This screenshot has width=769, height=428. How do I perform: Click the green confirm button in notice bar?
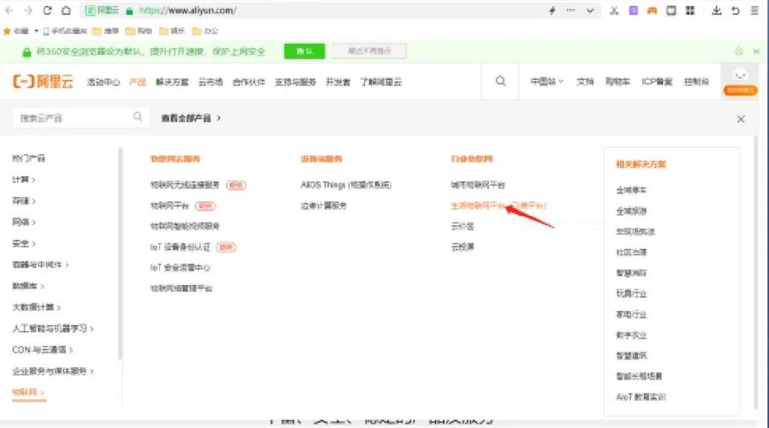click(x=305, y=51)
